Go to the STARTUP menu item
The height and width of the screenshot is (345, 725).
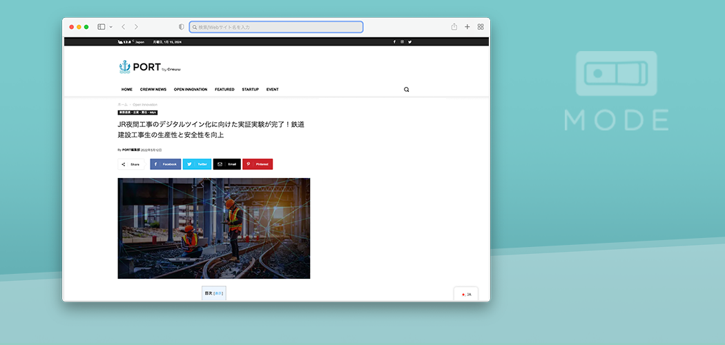point(250,89)
